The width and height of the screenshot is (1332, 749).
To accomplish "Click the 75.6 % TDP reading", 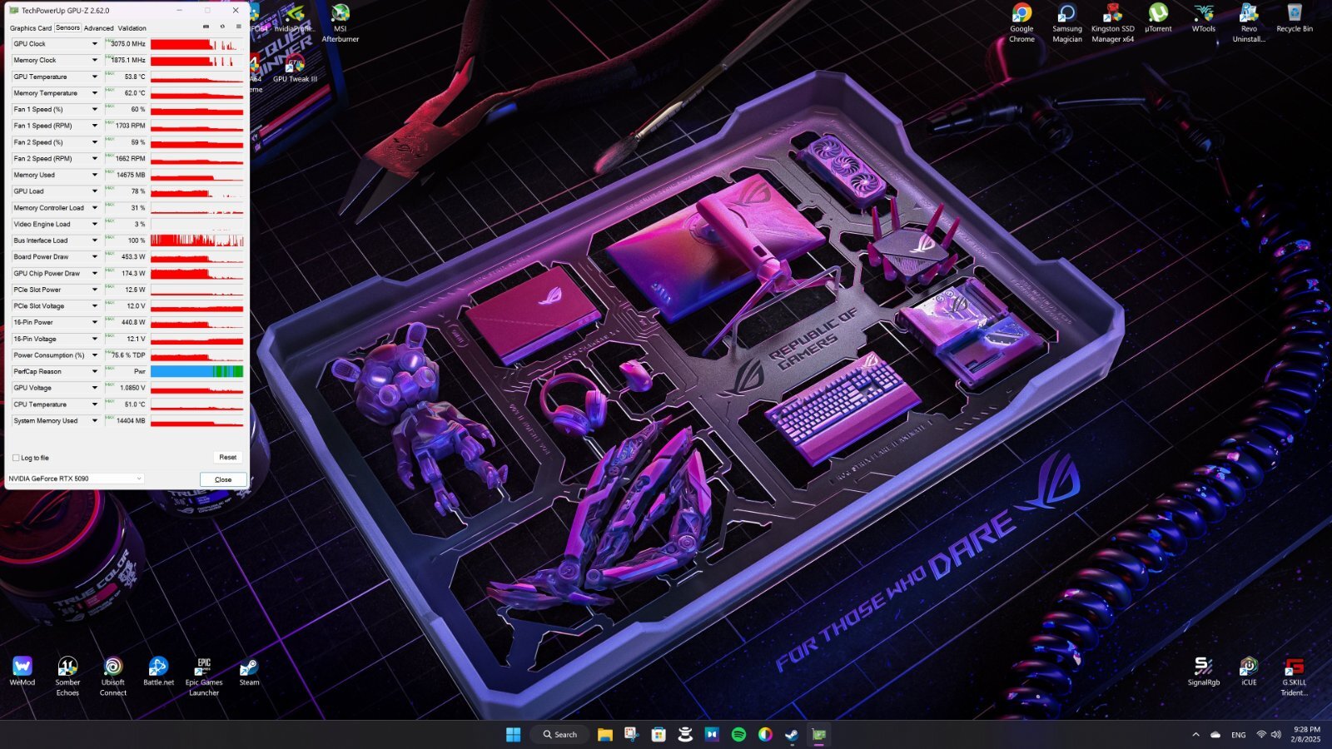I will pos(129,355).
